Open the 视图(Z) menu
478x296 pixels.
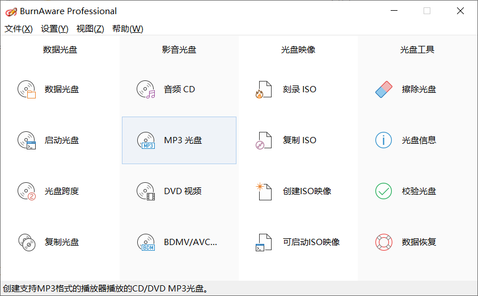click(x=90, y=29)
